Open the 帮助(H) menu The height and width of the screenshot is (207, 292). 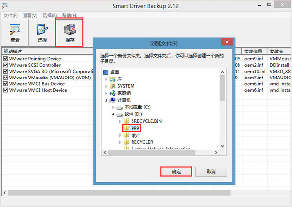point(70,15)
